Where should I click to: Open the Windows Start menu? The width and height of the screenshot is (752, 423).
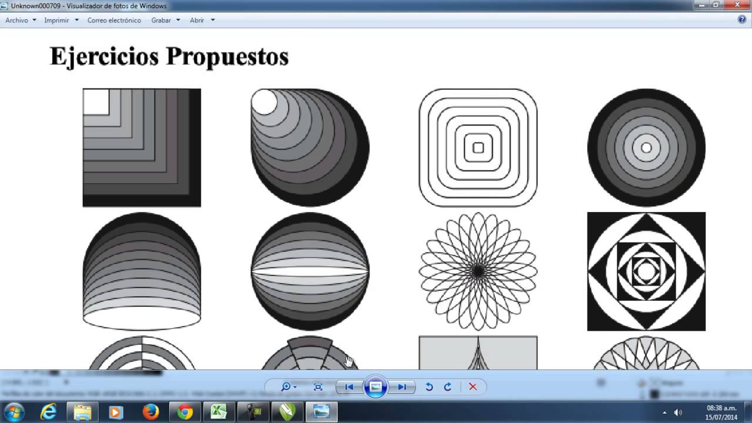(x=14, y=412)
